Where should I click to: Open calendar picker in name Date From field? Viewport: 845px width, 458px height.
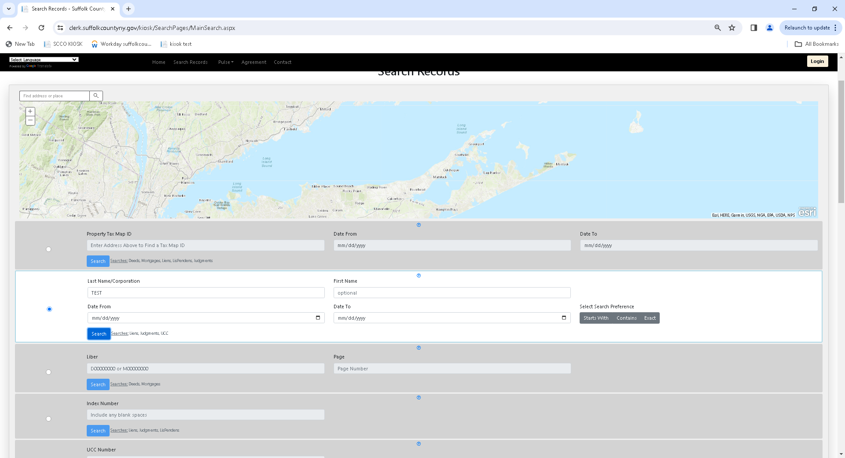point(318,318)
